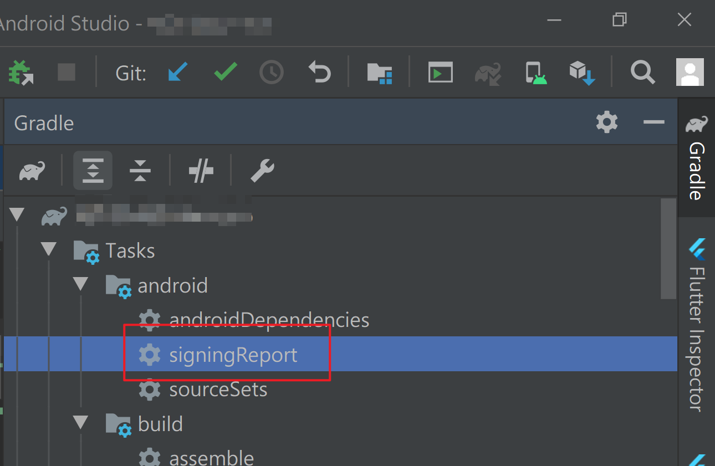The width and height of the screenshot is (715, 466).
Task: Click the Attach Debugger to Android Process icon
Action: pos(20,72)
